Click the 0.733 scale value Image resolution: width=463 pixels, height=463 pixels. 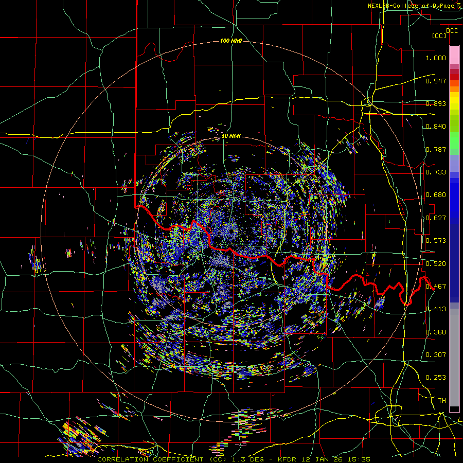point(436,172)
